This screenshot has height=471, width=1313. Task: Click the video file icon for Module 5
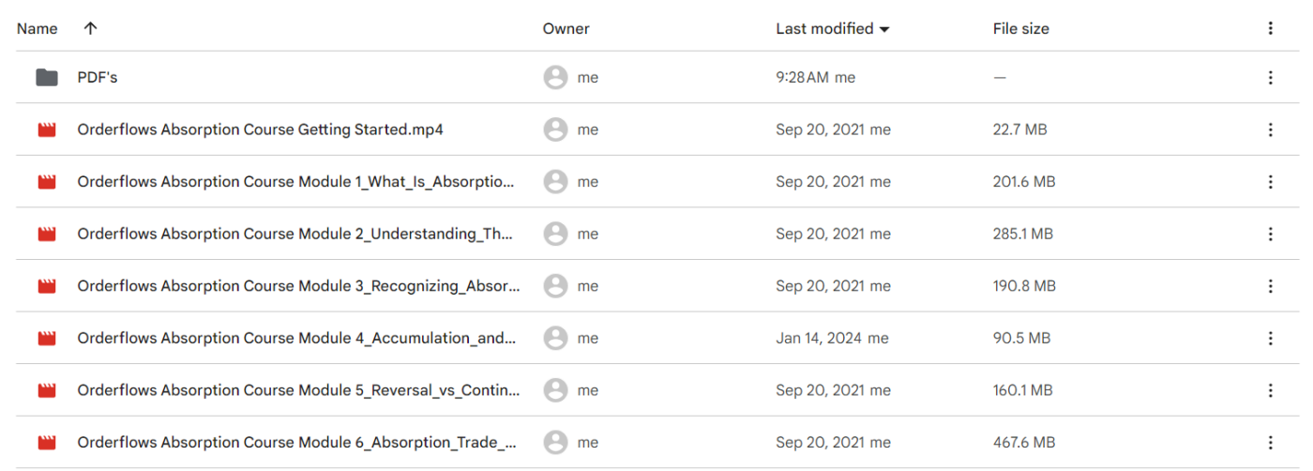point(47,389)
